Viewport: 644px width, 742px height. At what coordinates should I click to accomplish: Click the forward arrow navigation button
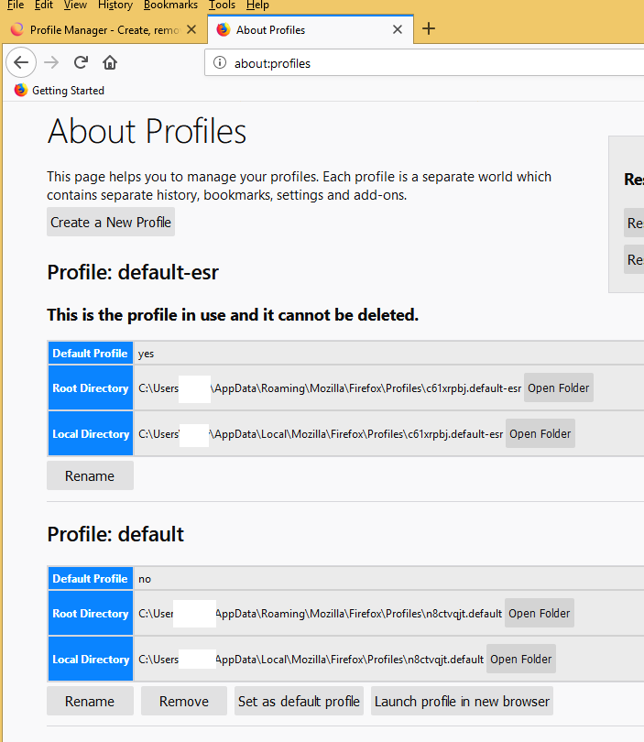coord(51,62)
